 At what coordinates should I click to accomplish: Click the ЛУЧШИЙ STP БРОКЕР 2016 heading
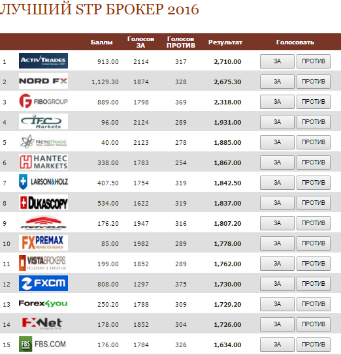coord(99,10)
